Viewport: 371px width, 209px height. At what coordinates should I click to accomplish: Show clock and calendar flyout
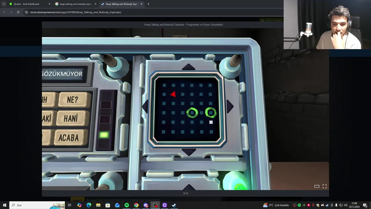pyautogui.click(x=354, y=205)
